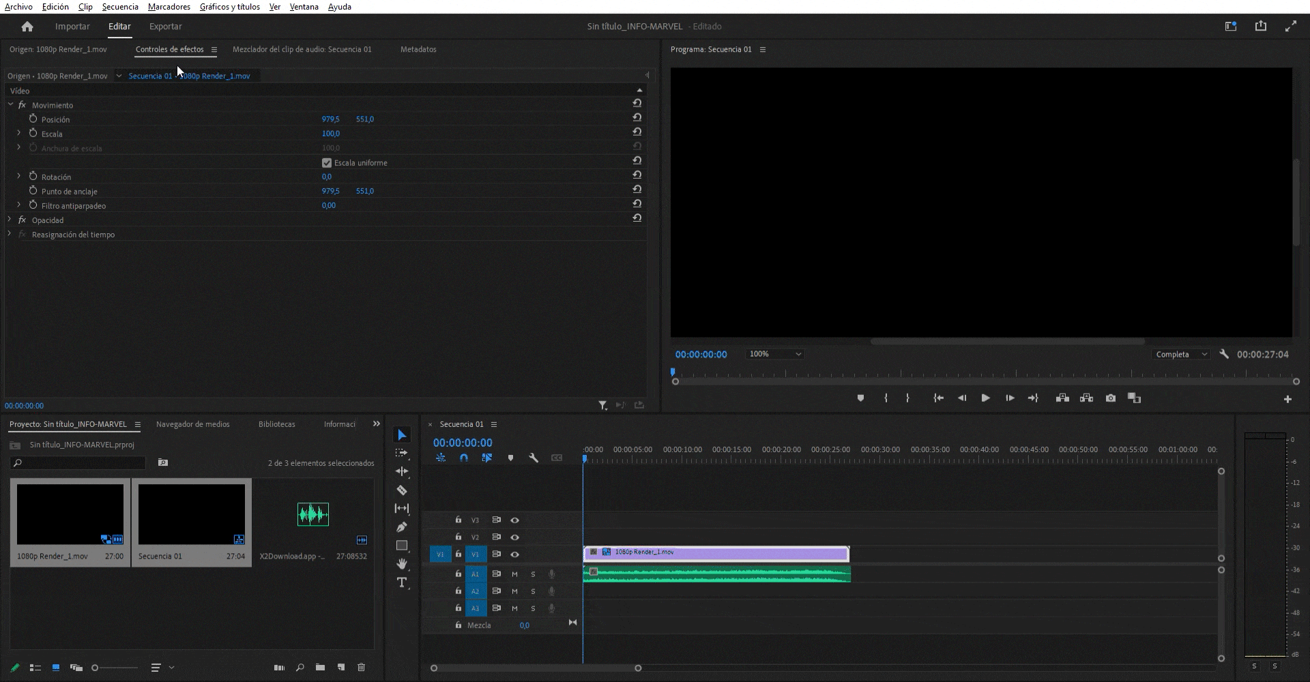Viewport: 1310px width, 682px height.
Task: Uncheck the Escala uniforme checkbox
Action: coord(327,163)
